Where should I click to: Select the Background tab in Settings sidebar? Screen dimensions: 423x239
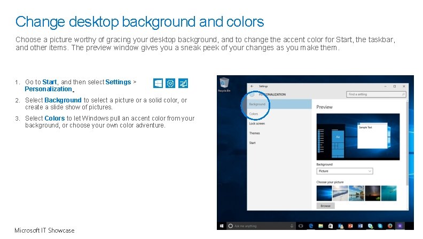coord(279,104)
